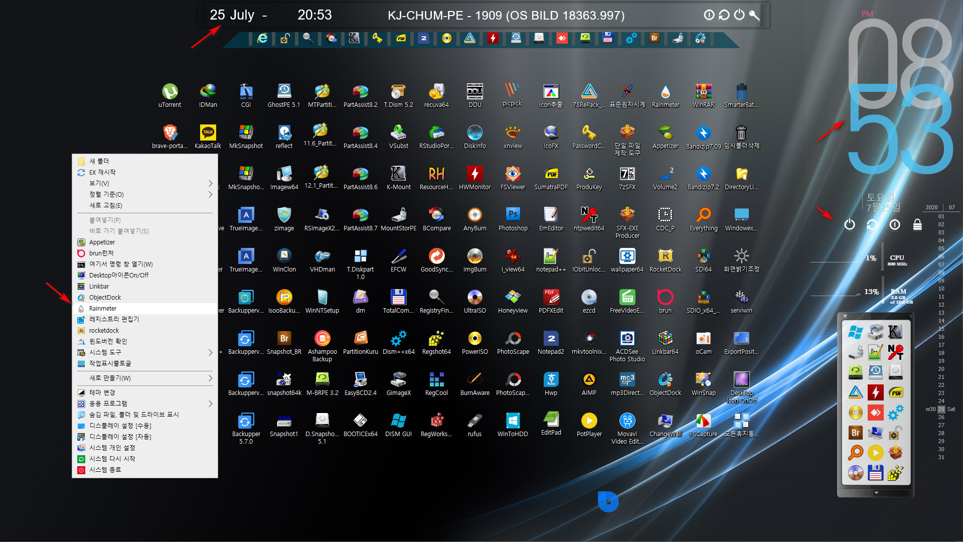Select the FSCapture desktop icon
This screenshot has height=542, width=963.
703,425
